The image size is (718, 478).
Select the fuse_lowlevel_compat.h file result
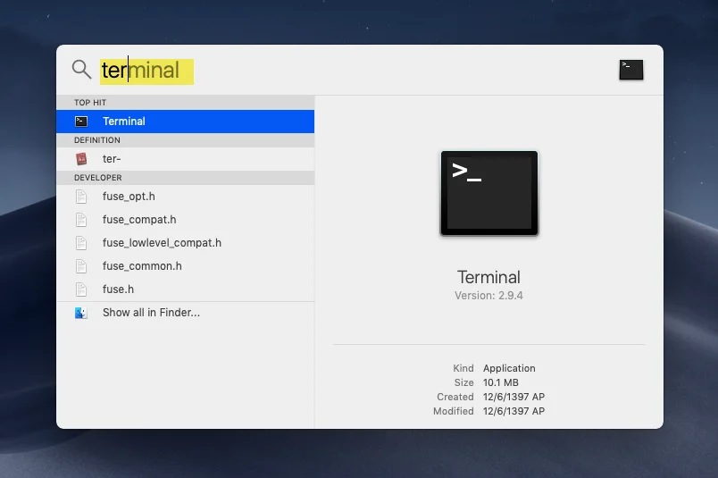[x=185, y=243]
